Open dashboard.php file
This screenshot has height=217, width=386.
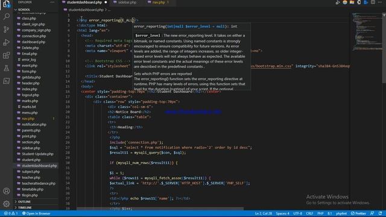(x=33, y=42)
